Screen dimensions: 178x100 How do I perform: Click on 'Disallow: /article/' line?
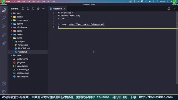[x=69, y=16]
